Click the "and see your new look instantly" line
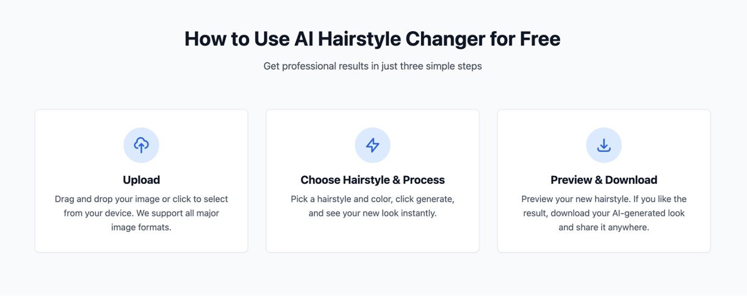Screen dimensions: 747x296 click(x=372, y=213)
